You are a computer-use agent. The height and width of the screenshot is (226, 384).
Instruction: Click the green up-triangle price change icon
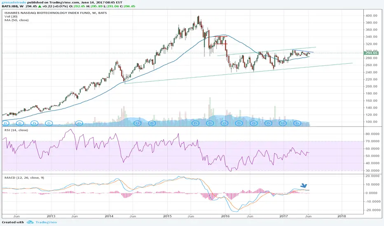tap(40, 6)
